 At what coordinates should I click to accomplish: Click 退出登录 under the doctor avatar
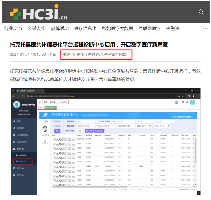pos(46,135)
